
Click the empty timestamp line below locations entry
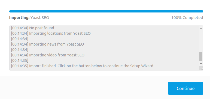pyautogui.click(x=20, y=39)
